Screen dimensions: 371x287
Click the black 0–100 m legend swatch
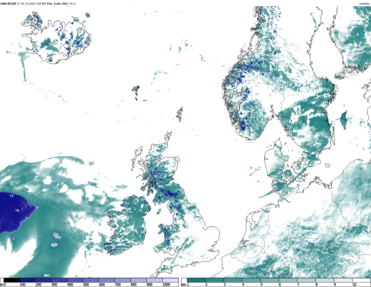12,280
